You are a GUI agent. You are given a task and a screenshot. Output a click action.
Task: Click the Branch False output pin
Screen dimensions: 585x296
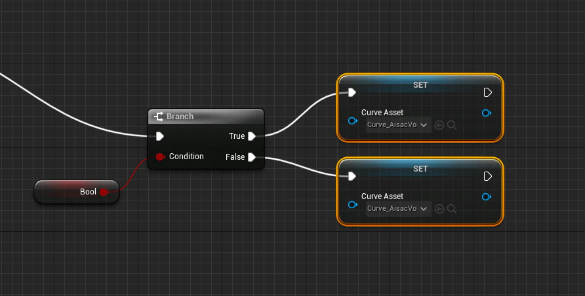252,157
